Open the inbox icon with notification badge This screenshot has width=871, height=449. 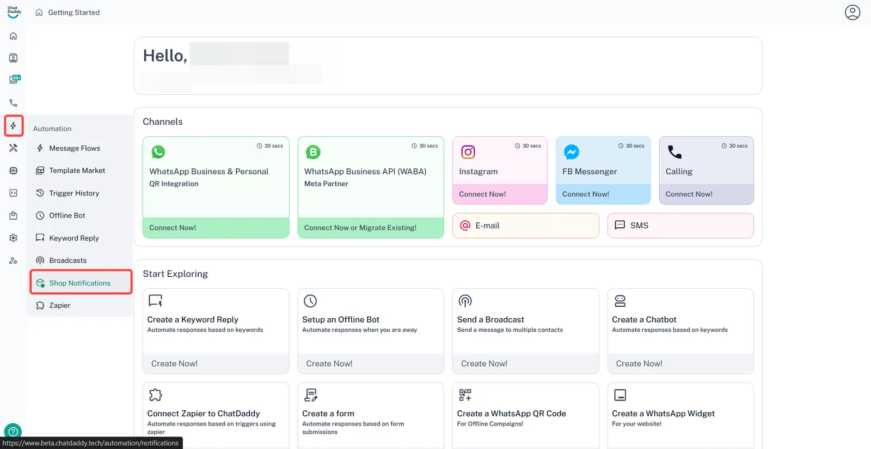[x=14, y=80]
